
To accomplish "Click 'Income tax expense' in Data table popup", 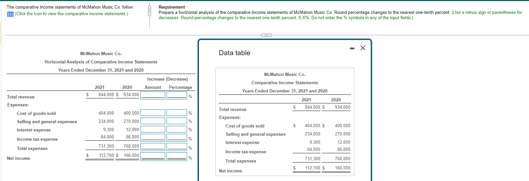I will pos(246,152).
